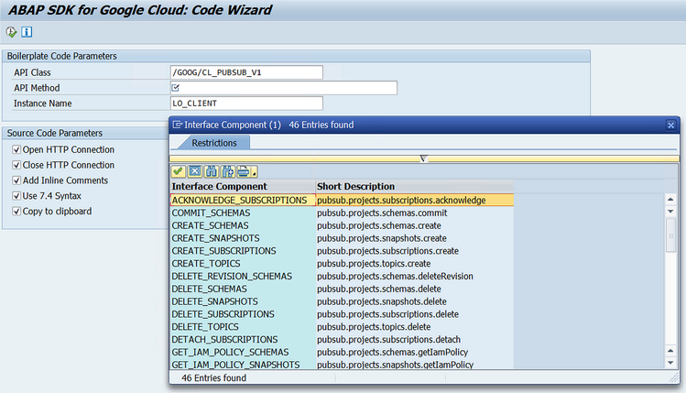Click the Print icon in popup toolbar
Screen dimensions: 686x393
[244, 171]
